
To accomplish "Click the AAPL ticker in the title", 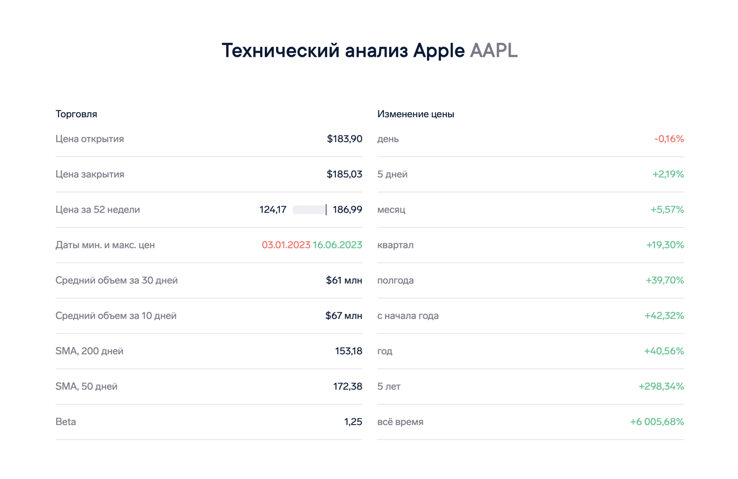I will [494, 50].
